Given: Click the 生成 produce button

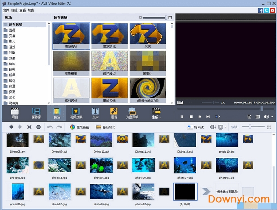Looking at the screenshot, I should click(x=156, y=113).
